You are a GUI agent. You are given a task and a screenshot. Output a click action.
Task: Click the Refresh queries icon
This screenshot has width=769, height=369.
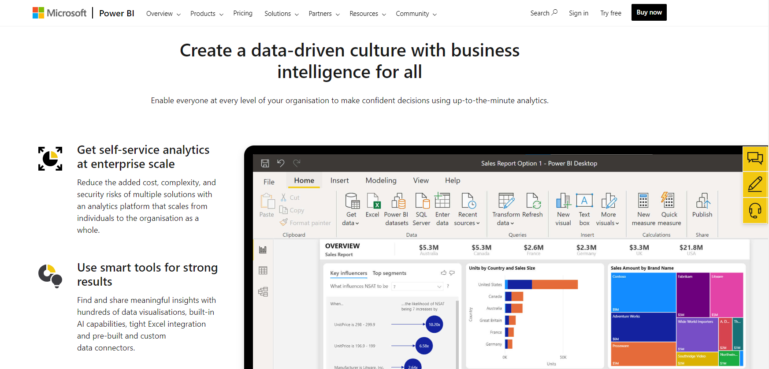[533, 201]
